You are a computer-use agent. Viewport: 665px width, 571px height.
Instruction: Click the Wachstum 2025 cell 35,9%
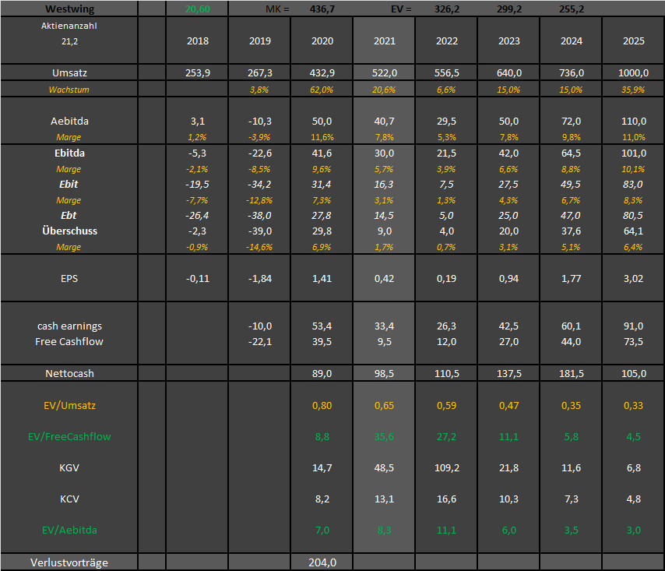pyautogui.click(x=633, y=90)
